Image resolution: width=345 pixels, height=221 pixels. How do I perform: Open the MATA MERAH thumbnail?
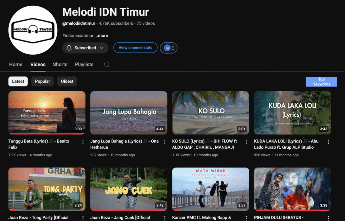tap(211, 189)
